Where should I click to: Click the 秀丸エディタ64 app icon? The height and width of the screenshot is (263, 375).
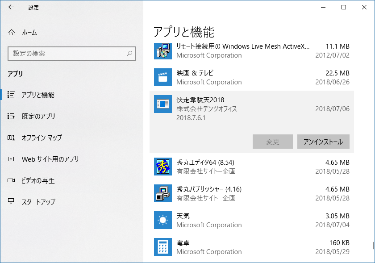click(x=162, y=167)
